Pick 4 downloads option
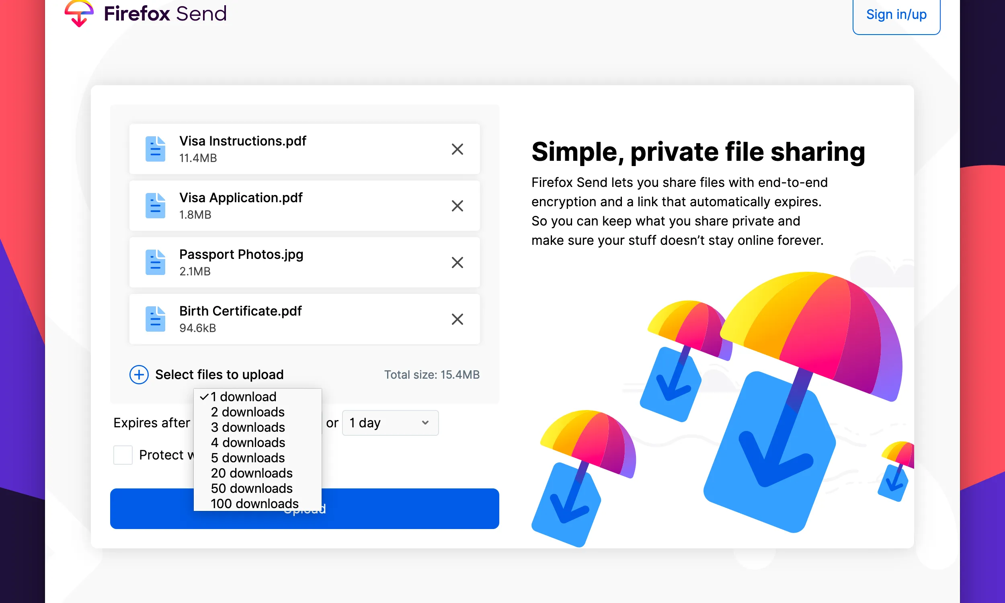This screenshot has width=1005, height=603. 258,443
